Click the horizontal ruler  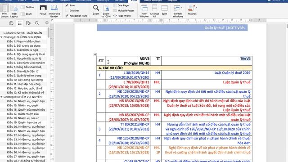(170, 20)
